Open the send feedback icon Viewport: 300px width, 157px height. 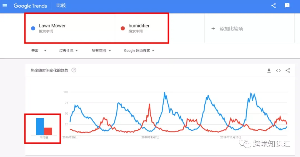point(287,6)
